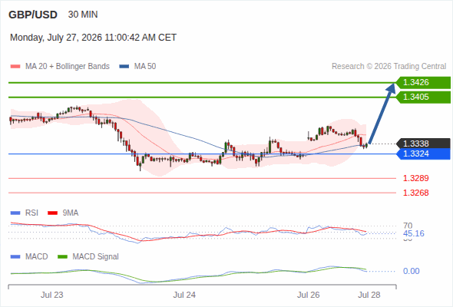
Task: Click the 1.3426 green resistance tag
Action: coord(423,83)
